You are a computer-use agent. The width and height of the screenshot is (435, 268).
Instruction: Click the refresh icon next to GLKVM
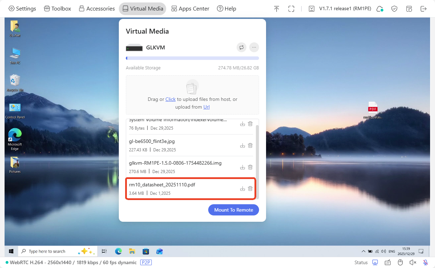coord(242,47)
